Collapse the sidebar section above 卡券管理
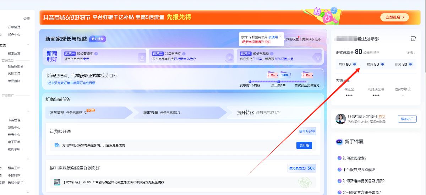The width and height of the screenshot is (426, 195). (x=28, y=111)
